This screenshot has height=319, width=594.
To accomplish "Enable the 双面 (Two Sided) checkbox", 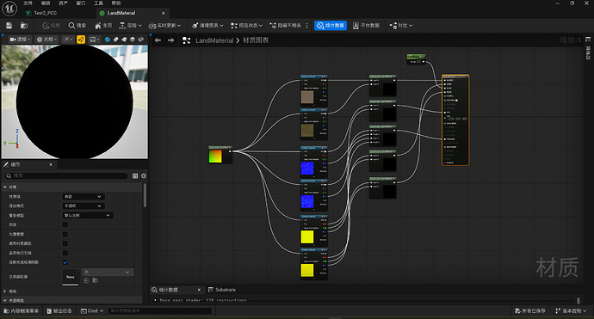I will coord(65,224).
